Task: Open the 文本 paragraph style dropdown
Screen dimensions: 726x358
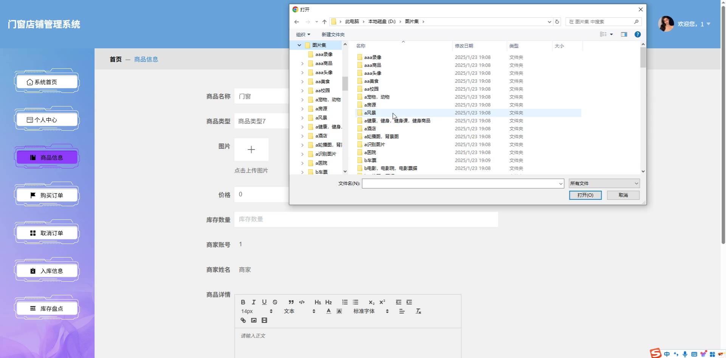Action: [x=299, y=311]
